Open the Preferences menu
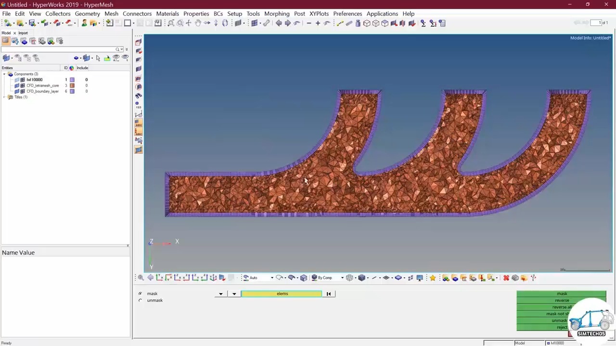Image resolution: width=616 pixels, height=346 pixels. pos(347,13)
